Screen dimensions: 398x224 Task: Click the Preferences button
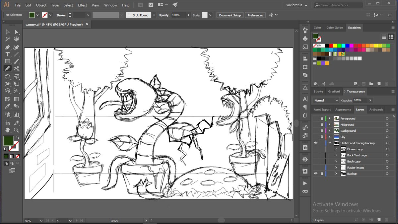coord(255,15)
